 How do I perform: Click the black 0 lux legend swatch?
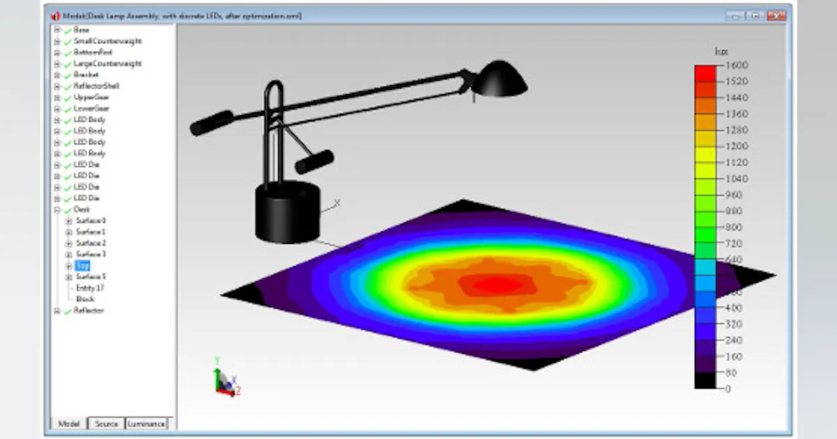(x=705, y=380)
